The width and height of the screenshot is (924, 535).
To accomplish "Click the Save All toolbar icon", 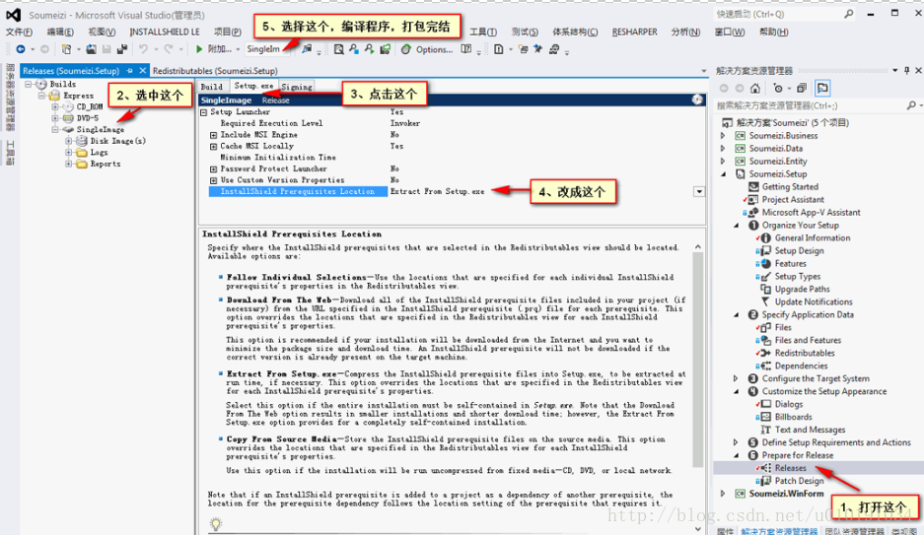I will 122,49.
